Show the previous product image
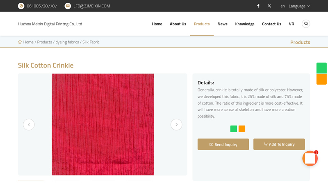Image resolution: width=328 pixels, height=184 pixels. coord(29,125)
